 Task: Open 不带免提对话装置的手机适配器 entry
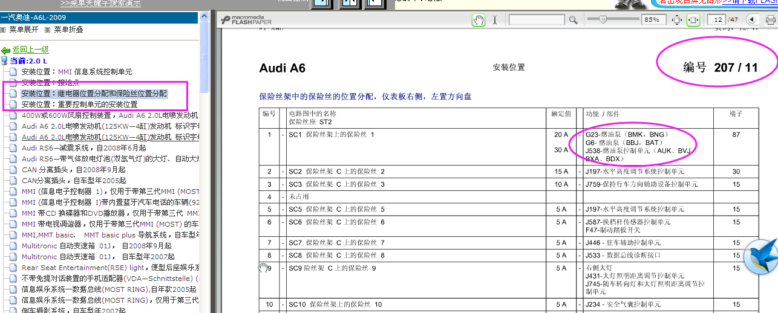110,279
